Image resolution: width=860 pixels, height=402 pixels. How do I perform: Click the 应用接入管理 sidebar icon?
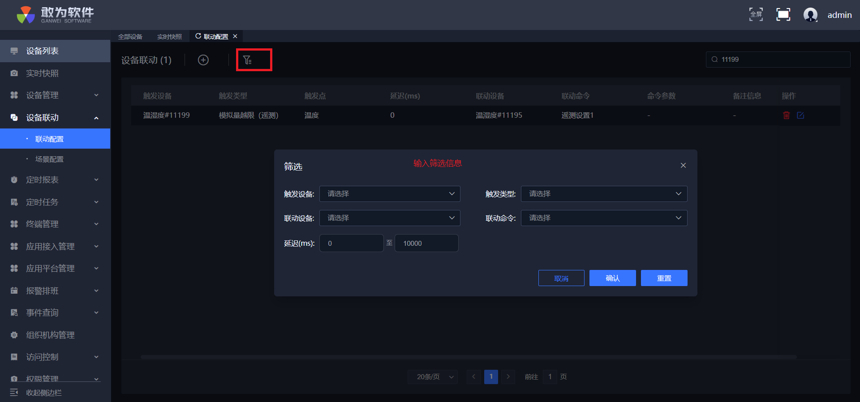14,246
